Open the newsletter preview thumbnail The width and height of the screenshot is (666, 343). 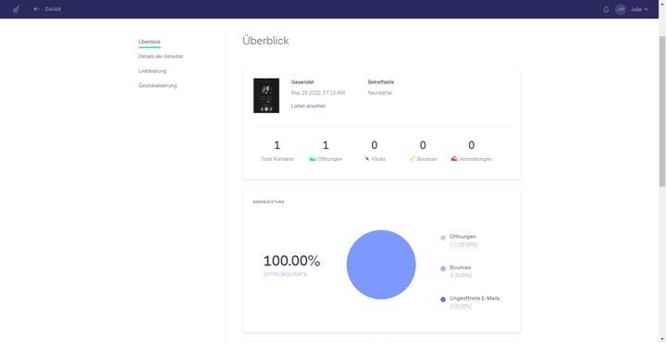coord(266,95)
